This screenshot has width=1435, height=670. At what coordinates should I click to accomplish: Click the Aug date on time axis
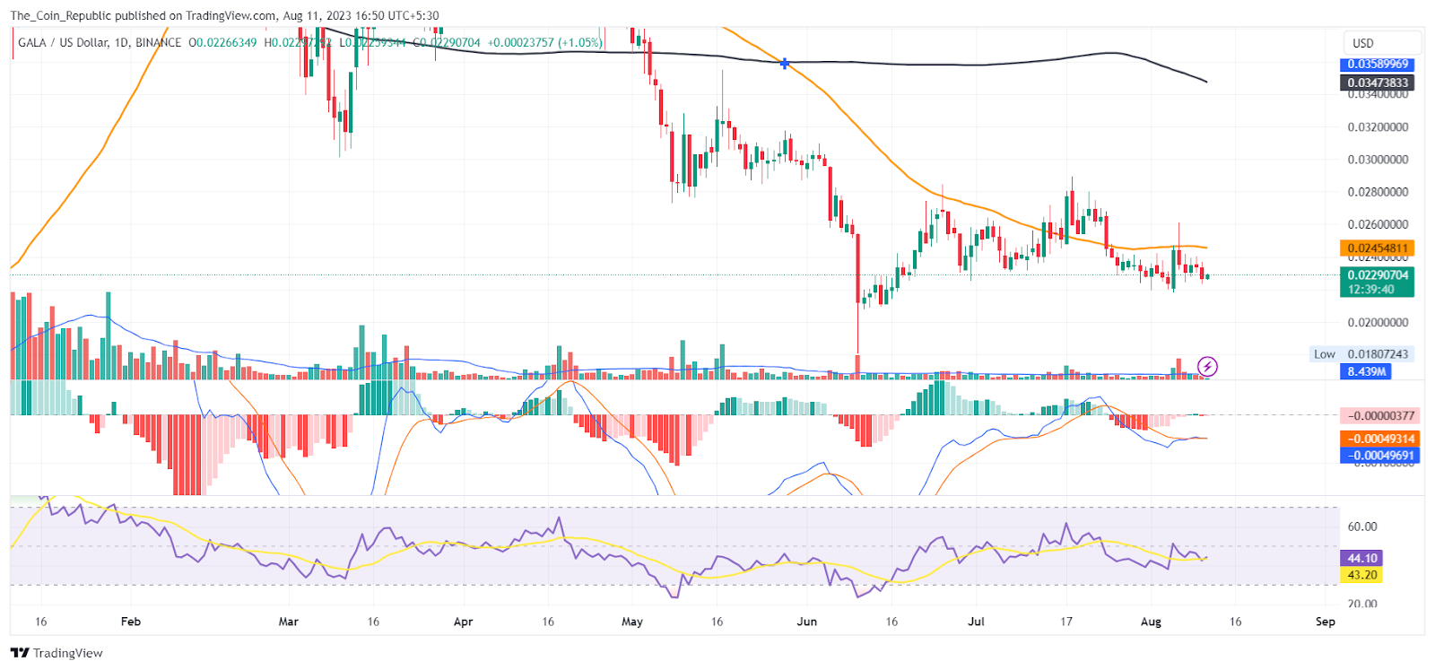[1151, 622]
